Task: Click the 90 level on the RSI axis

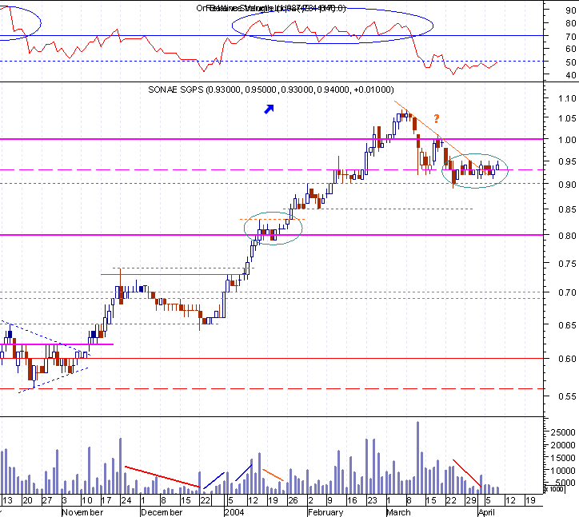Action: pos(570,10)
